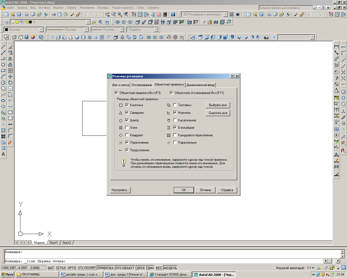Screen dimensions: 347x278
Task: Switch to the Отслеживание tab
Action: (142, 85)
